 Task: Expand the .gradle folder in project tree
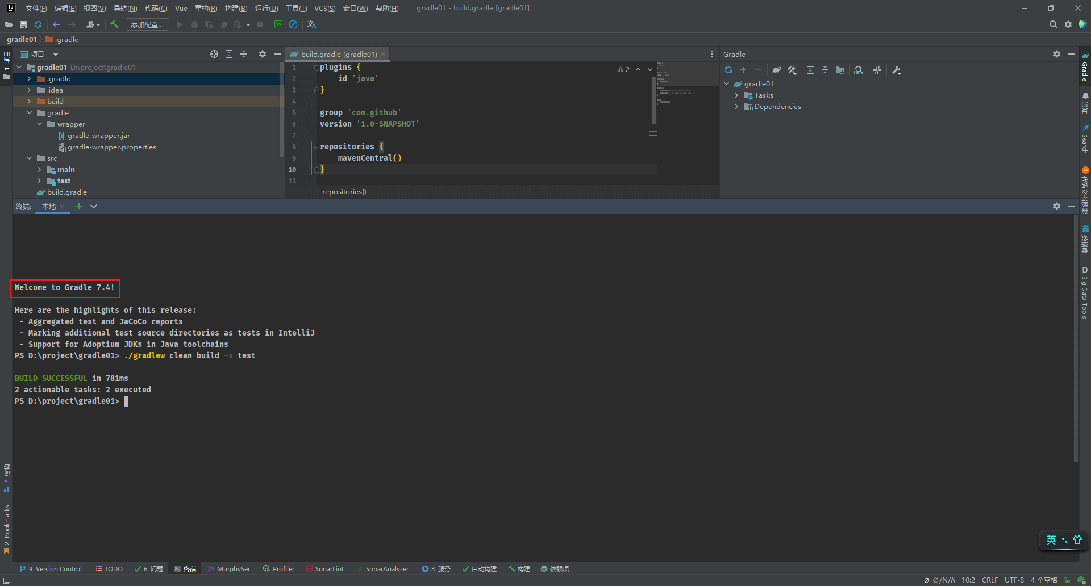click(29, 79)
